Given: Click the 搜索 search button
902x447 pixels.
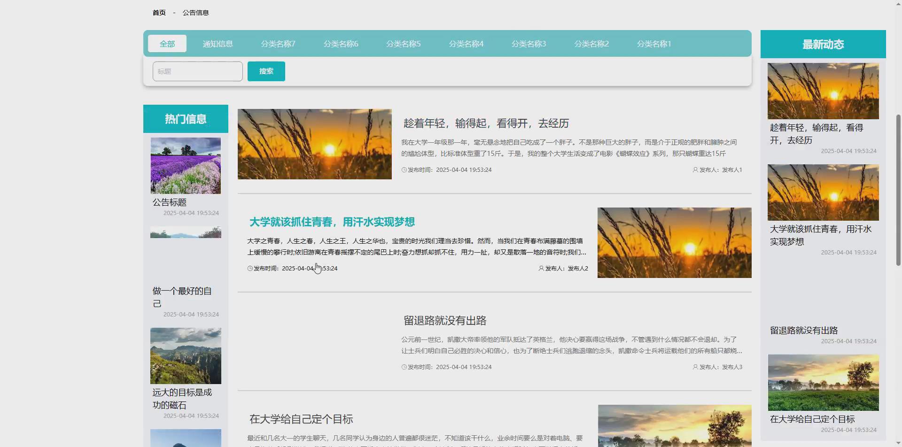Looking at the screenshot, I should 266,71.
